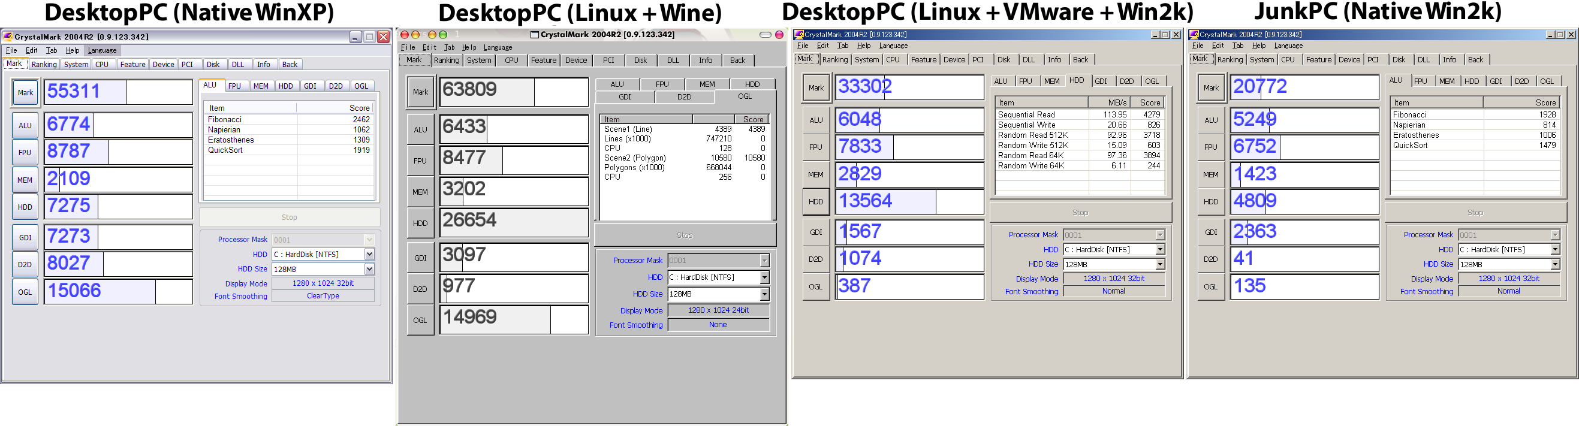Open HDD Size dropdown in Native WinXP window
The image size is (1579, 426).
tap(370, 269)
